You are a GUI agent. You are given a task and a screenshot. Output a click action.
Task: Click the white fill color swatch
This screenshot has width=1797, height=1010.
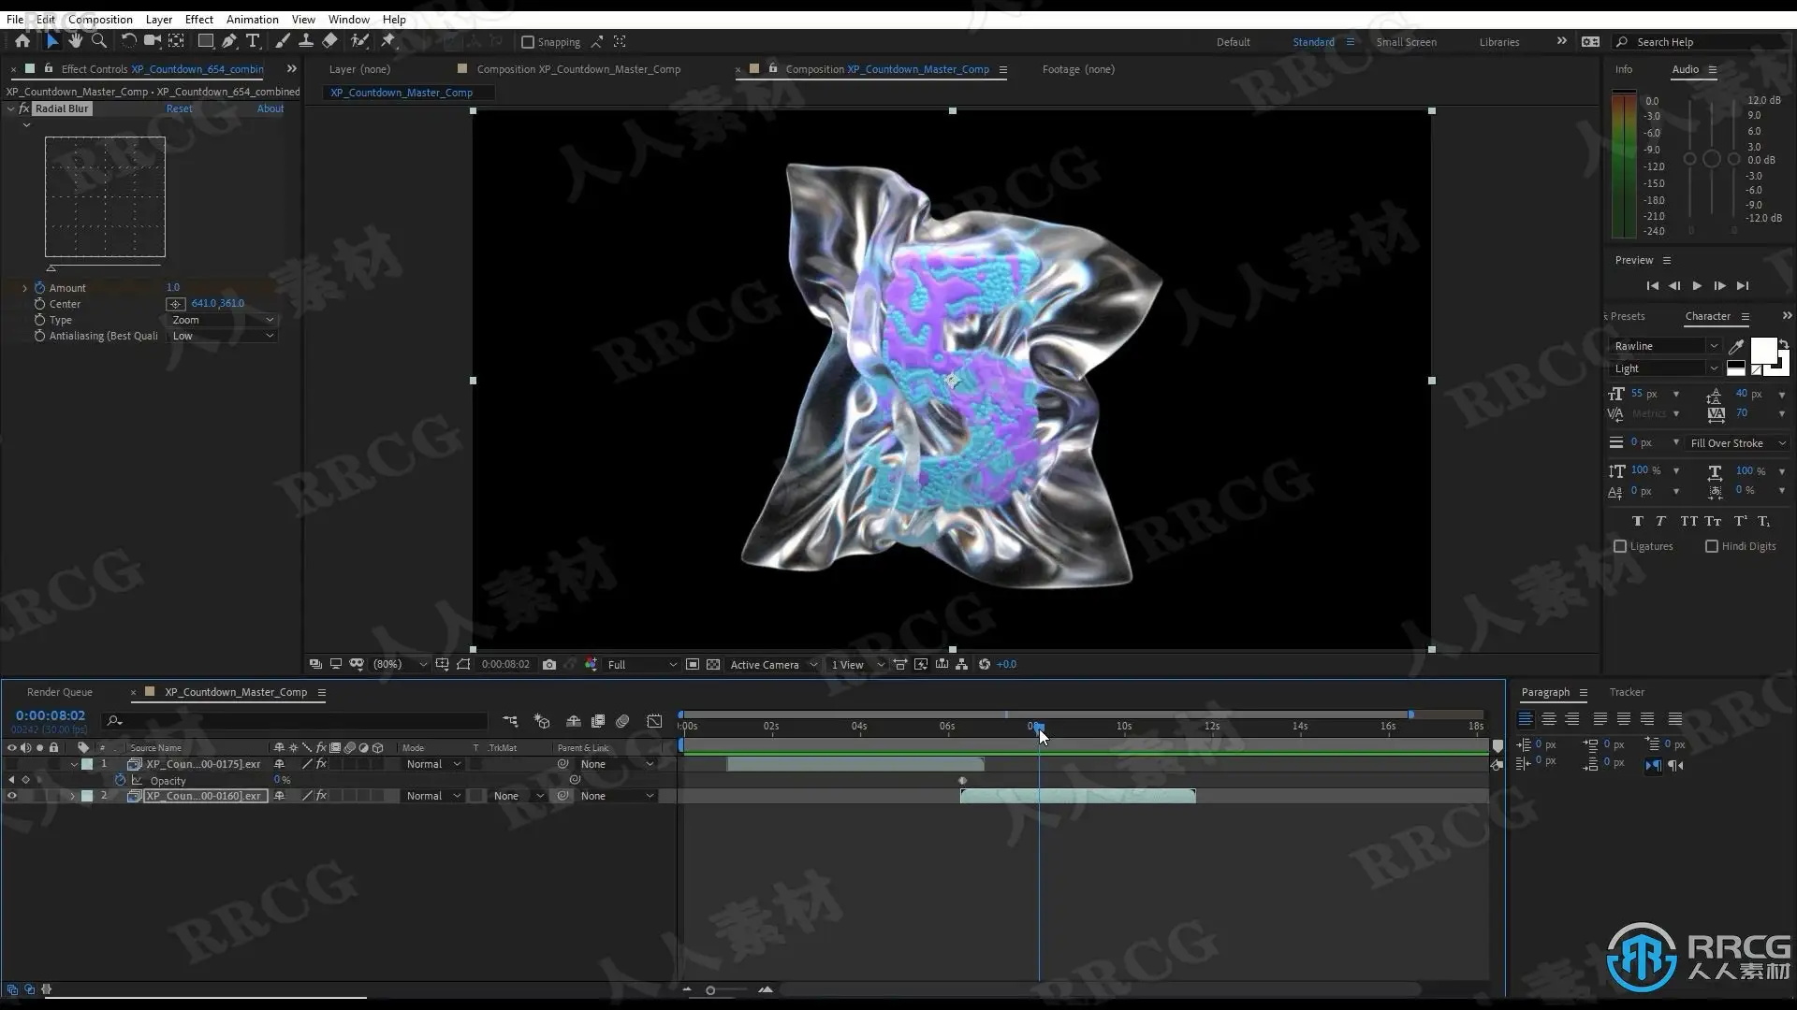point(1762,351)
